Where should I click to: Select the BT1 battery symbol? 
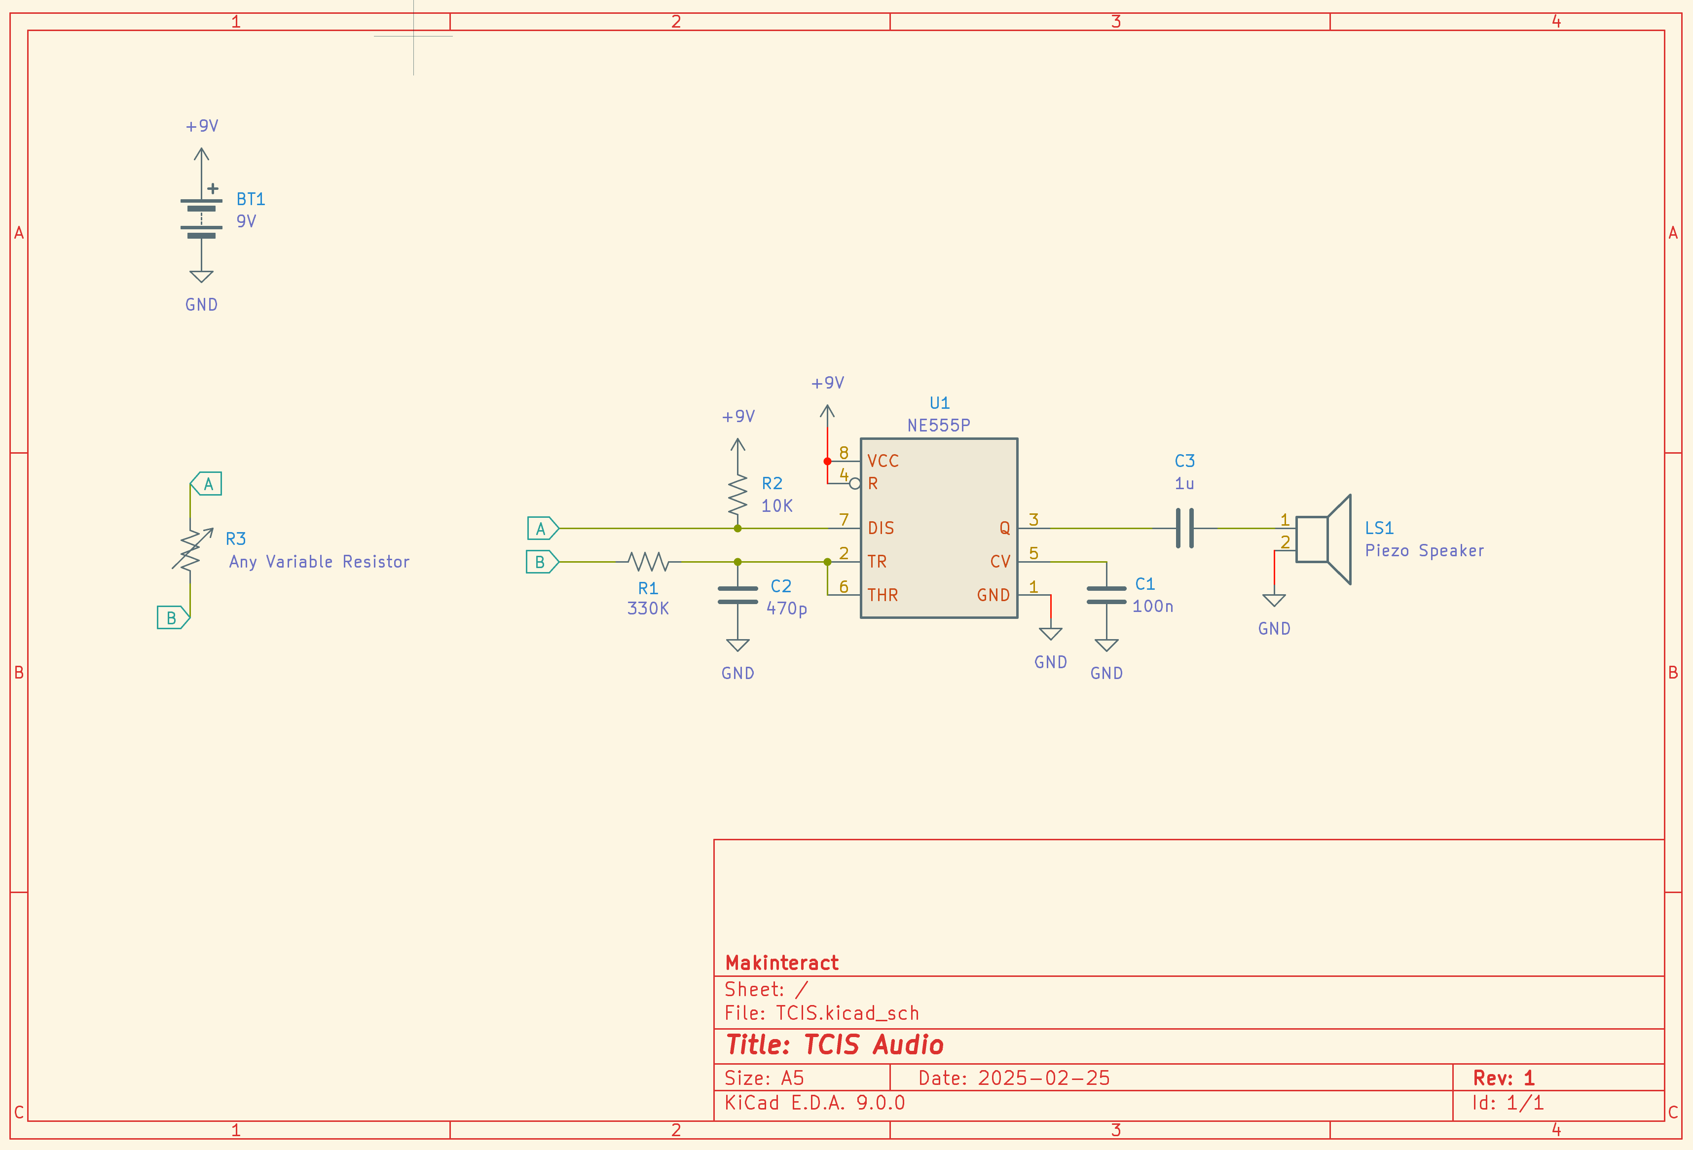click(x=202, y=218)
